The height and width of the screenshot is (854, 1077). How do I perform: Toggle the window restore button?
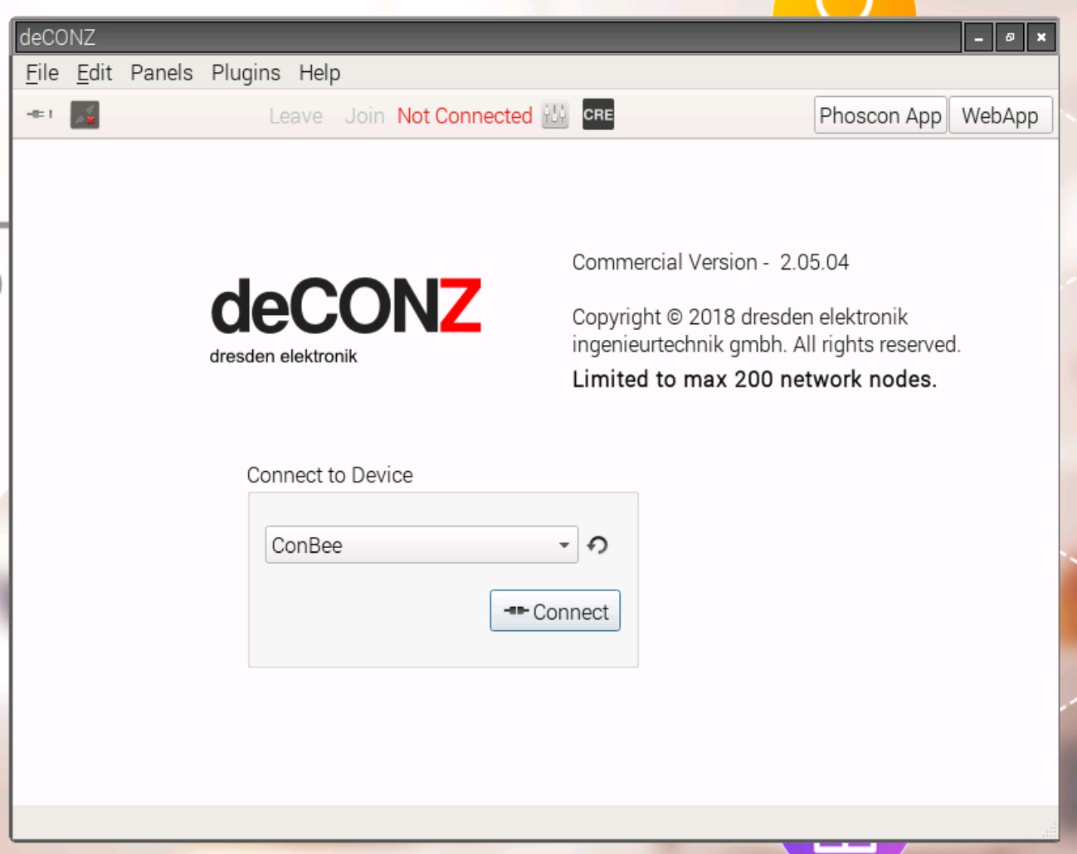pyautogui.click(x=1009, y=38)
